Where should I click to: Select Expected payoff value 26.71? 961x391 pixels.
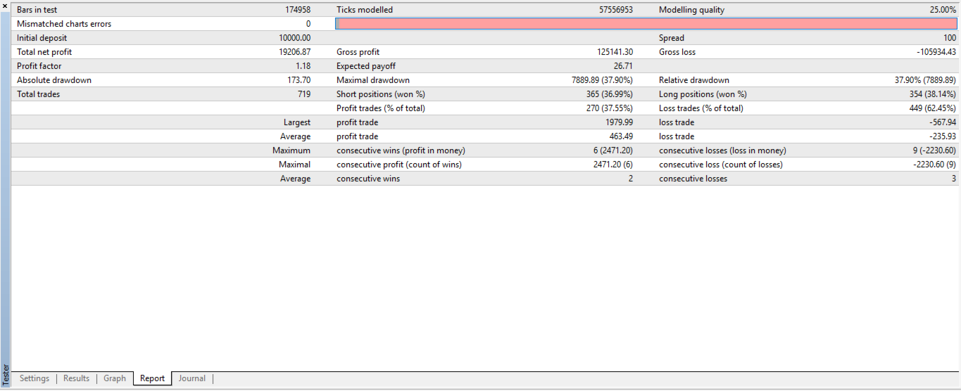click(x=623, y=66)
